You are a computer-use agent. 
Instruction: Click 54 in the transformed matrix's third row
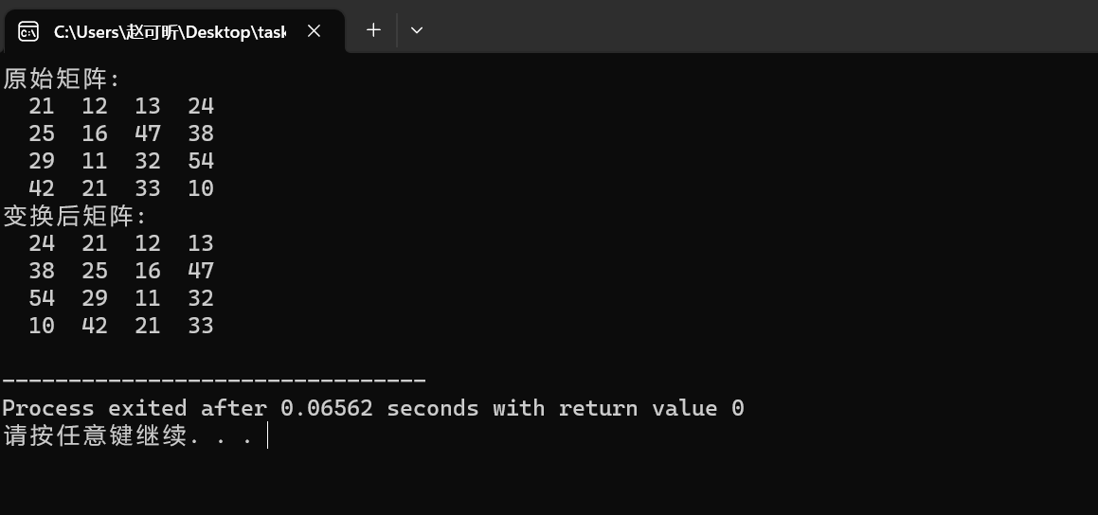point(42,298)
